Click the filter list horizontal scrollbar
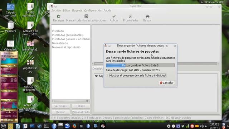The image size is (229, 129). (x=71, y=101)
